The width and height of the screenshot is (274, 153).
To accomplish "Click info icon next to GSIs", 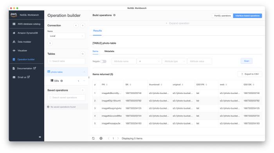I will coord(61,81).
